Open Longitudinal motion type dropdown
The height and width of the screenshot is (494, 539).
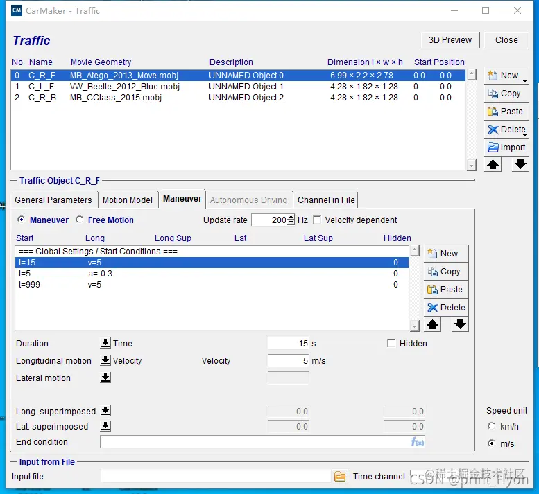coord(105,360)
